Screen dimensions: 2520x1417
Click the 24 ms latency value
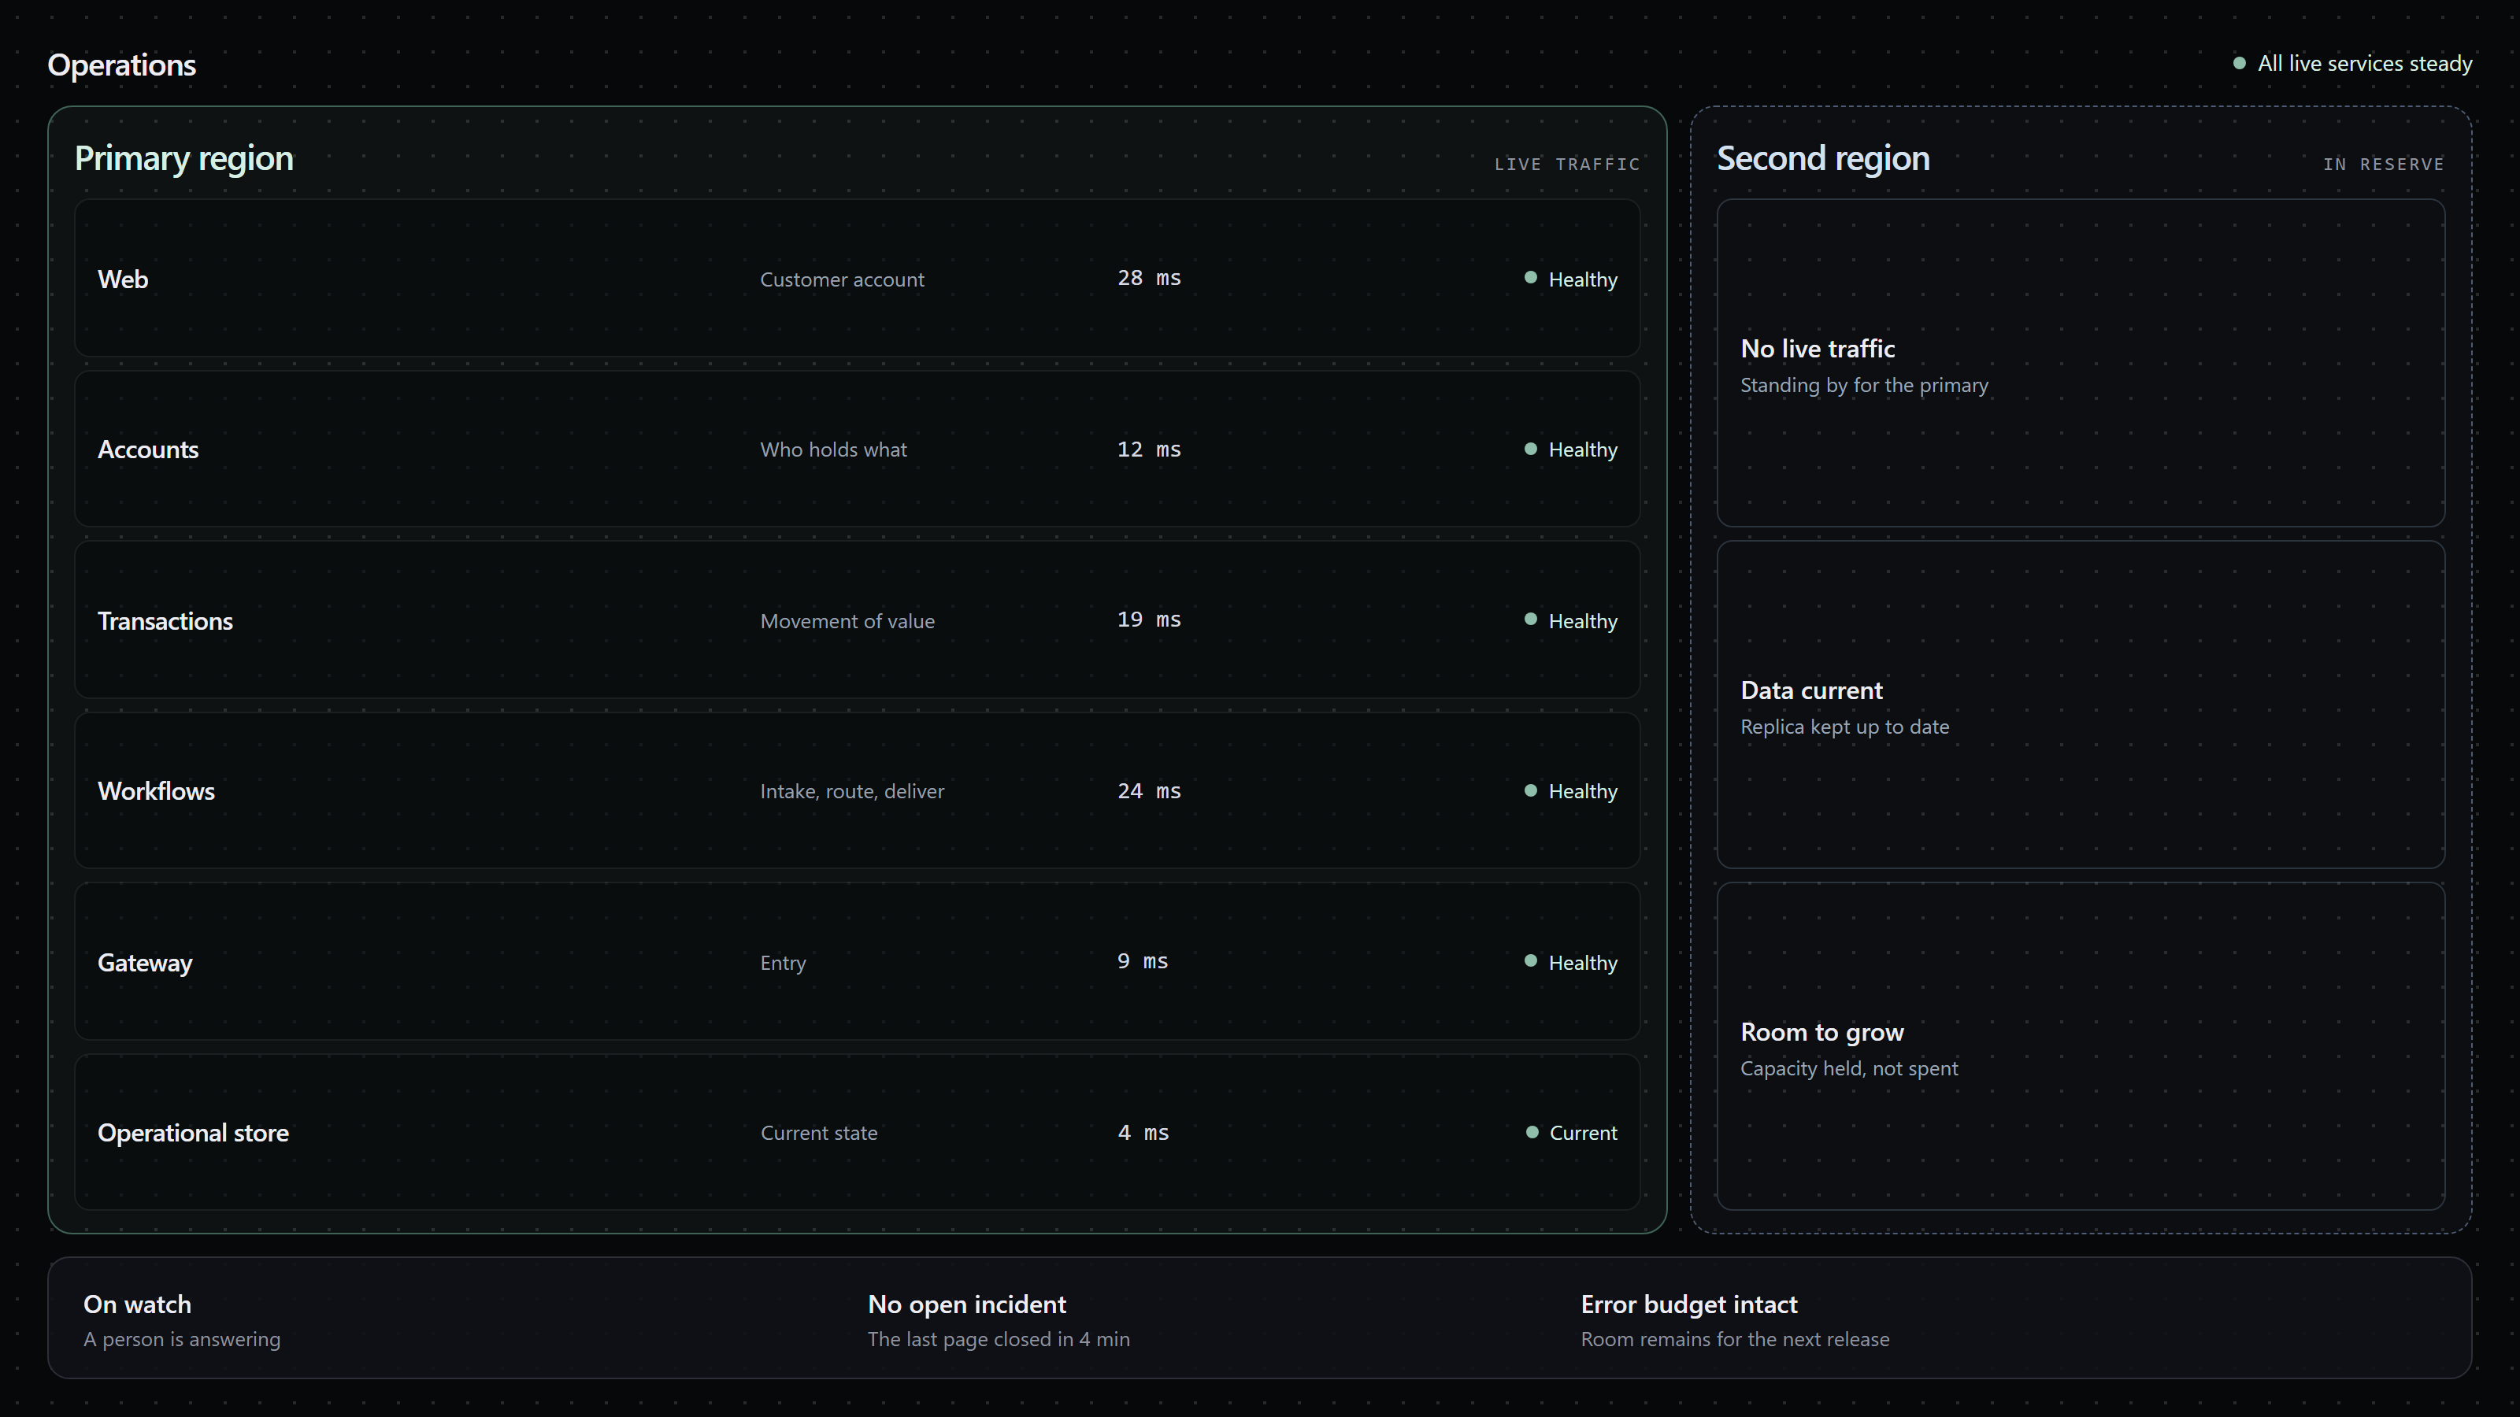(x=1150, y=790)
